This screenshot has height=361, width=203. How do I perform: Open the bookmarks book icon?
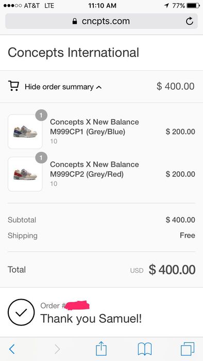coord(145,349)
